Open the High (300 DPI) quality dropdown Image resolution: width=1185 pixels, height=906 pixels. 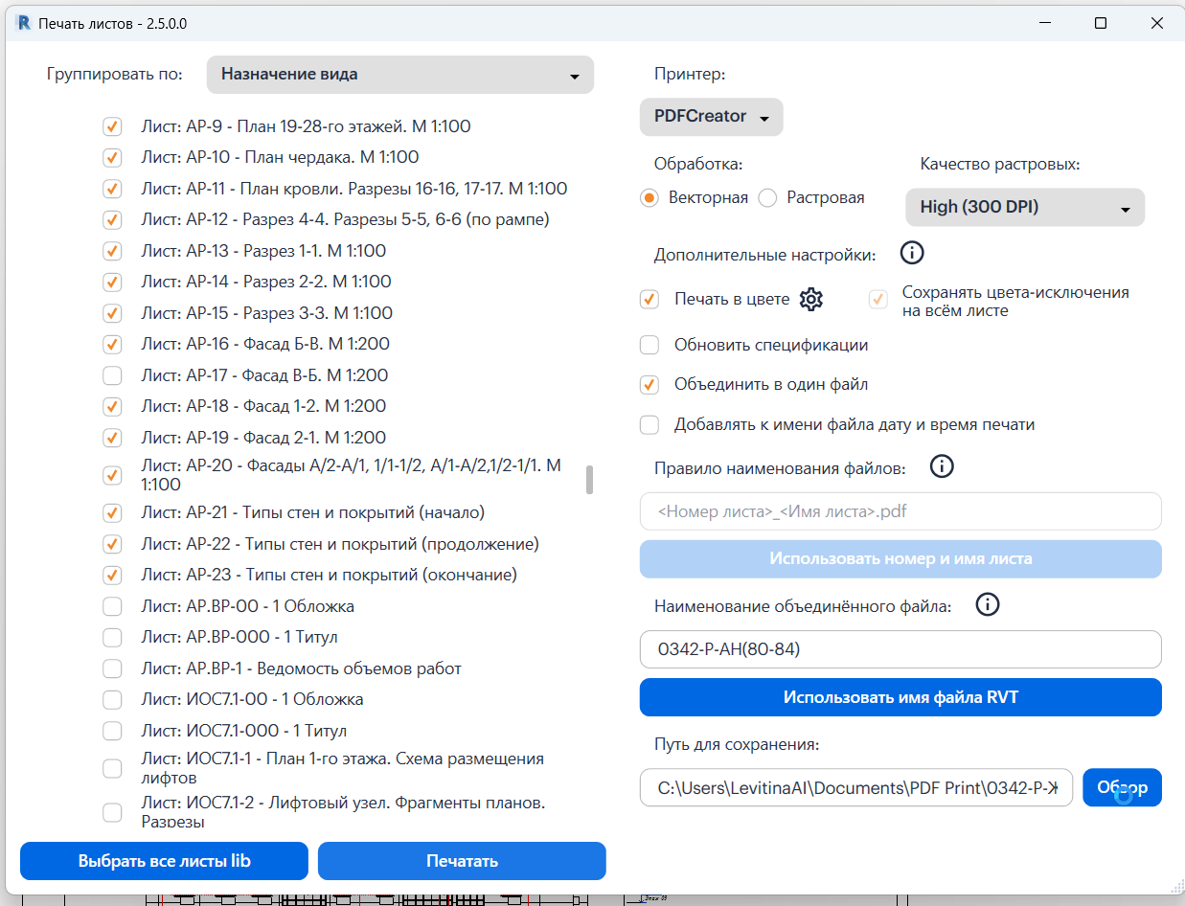(x=1025, y=207)
